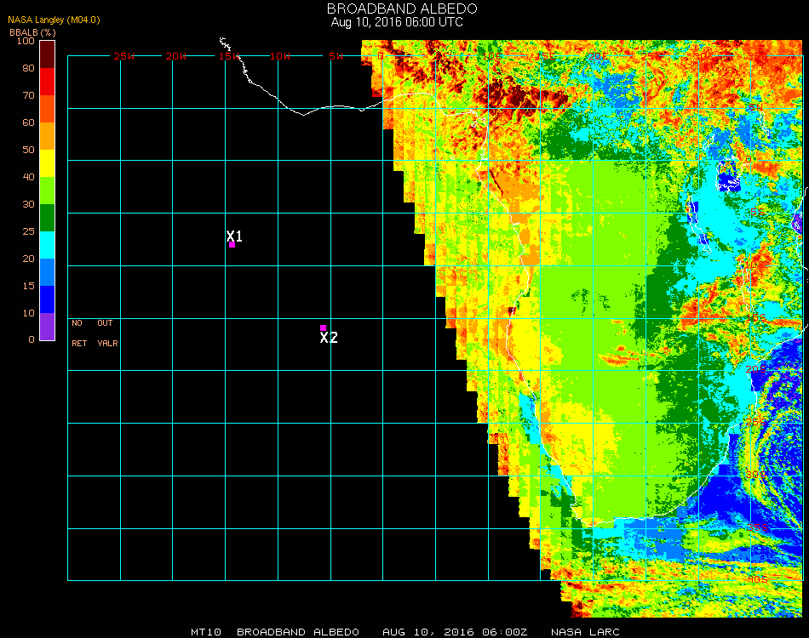Pick the bright red 70-80% legend band

pos(47,81)
